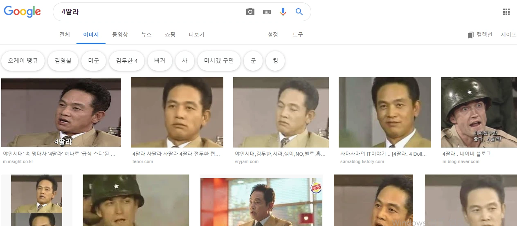The height and width of the screenshot is (226, 517).
Task: Open the samablog.tistory.com image result
Action: (x=385, y=112)
